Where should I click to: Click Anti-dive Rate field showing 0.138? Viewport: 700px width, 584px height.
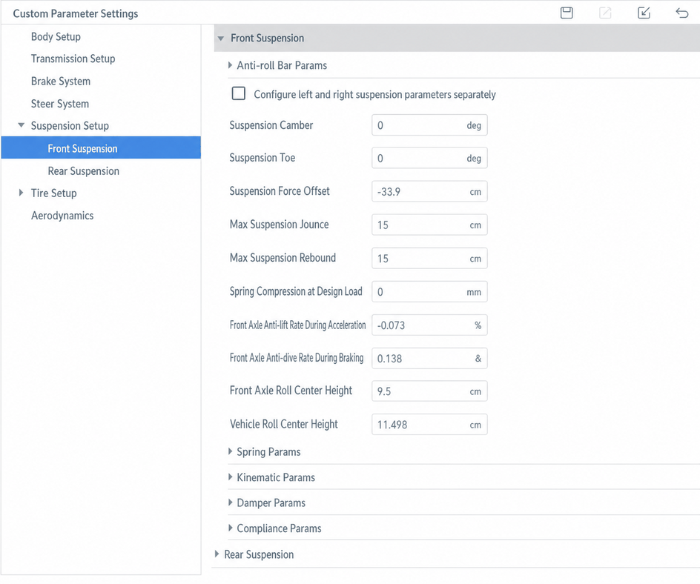(x=429, y=358)
